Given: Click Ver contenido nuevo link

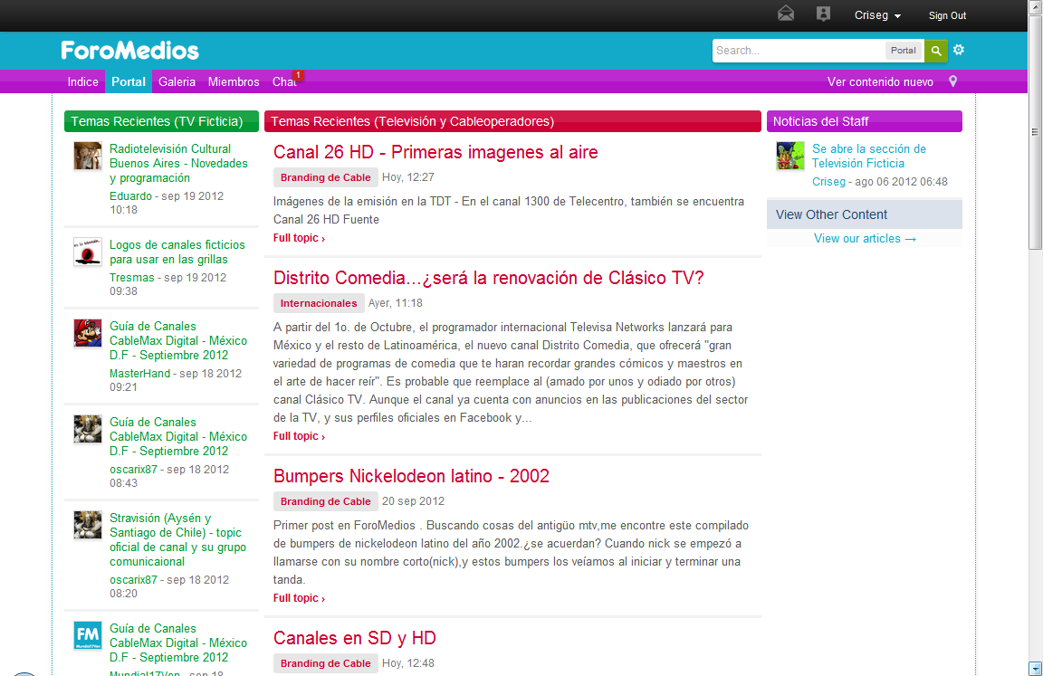Looking at the screenshot, I should (880, 81).
